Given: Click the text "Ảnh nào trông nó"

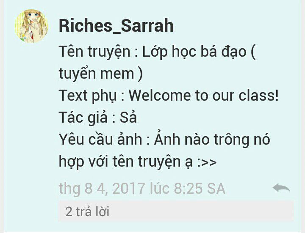Looking at the screenshot, I should (x=212, y=139).
